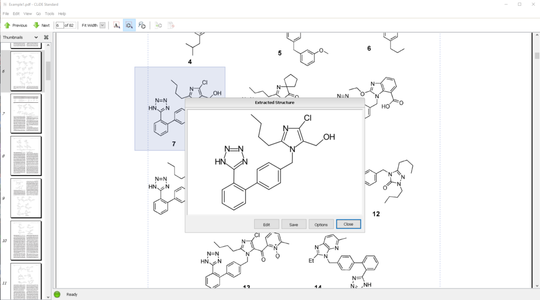Advance to the next page with the green down arrow
This screenshot has width=540, height=300.
tap(41, 25)
